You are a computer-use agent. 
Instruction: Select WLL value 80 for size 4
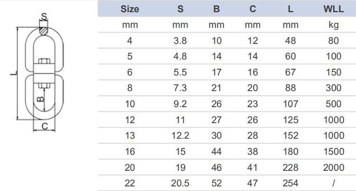(333, 41)
